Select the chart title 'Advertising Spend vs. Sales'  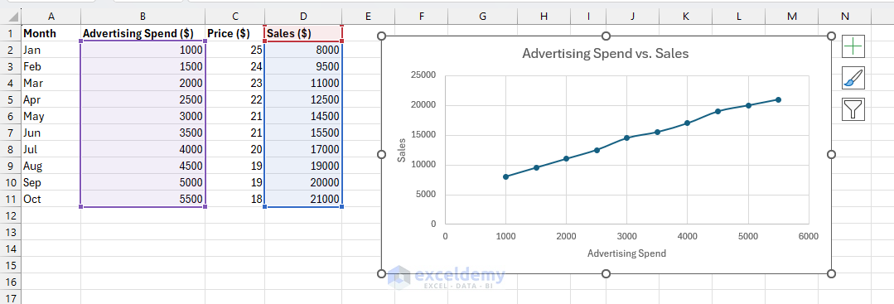tap(606, 54)
